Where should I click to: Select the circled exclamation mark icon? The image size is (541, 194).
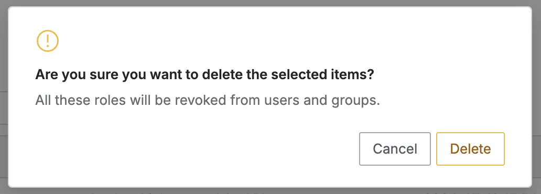48,41
